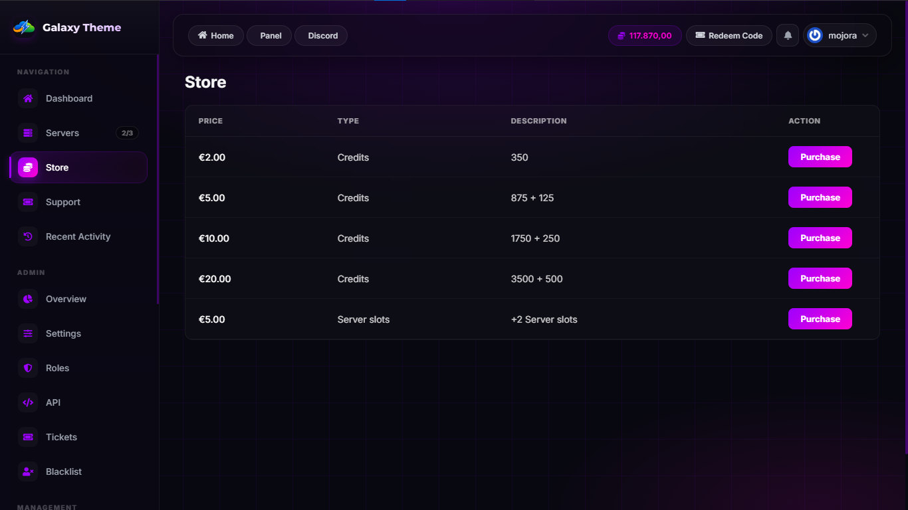Screen dimensions: 908x510
Task: Click the Blacklist user icon
Action: point(28,471)
